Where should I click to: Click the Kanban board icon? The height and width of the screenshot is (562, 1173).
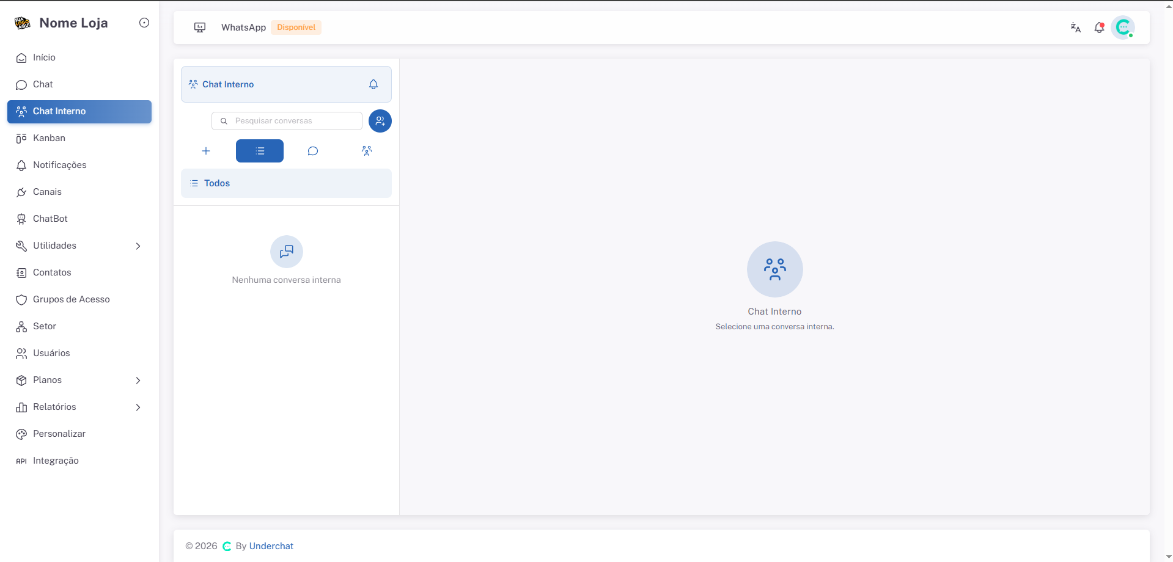coord(21,139)
